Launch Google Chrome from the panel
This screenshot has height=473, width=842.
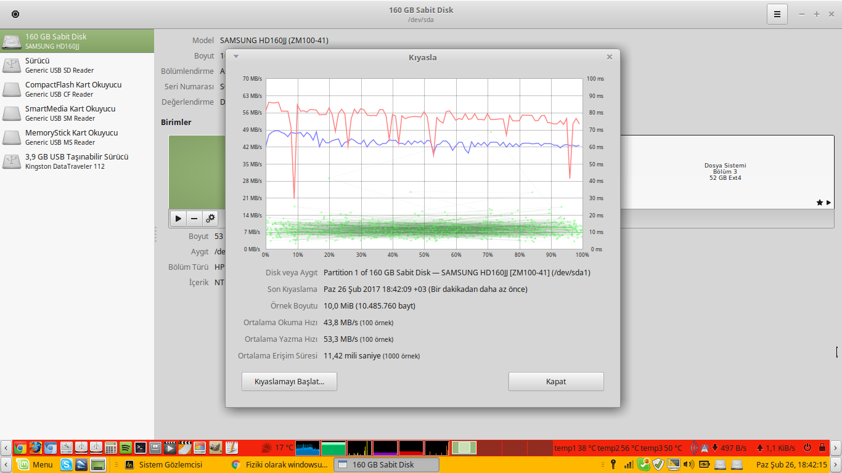[x=20, y=448]
